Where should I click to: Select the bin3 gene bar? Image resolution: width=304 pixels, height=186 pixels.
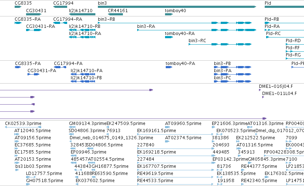177,7
